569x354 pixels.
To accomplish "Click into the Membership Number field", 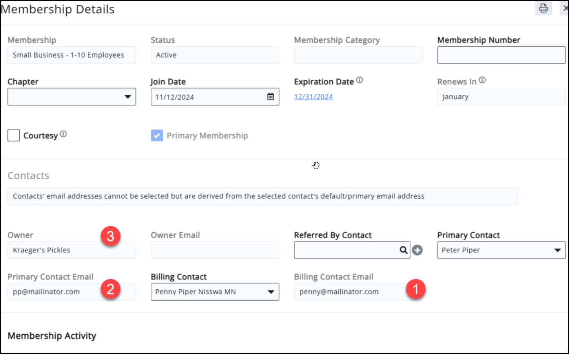I will [501, 55].
